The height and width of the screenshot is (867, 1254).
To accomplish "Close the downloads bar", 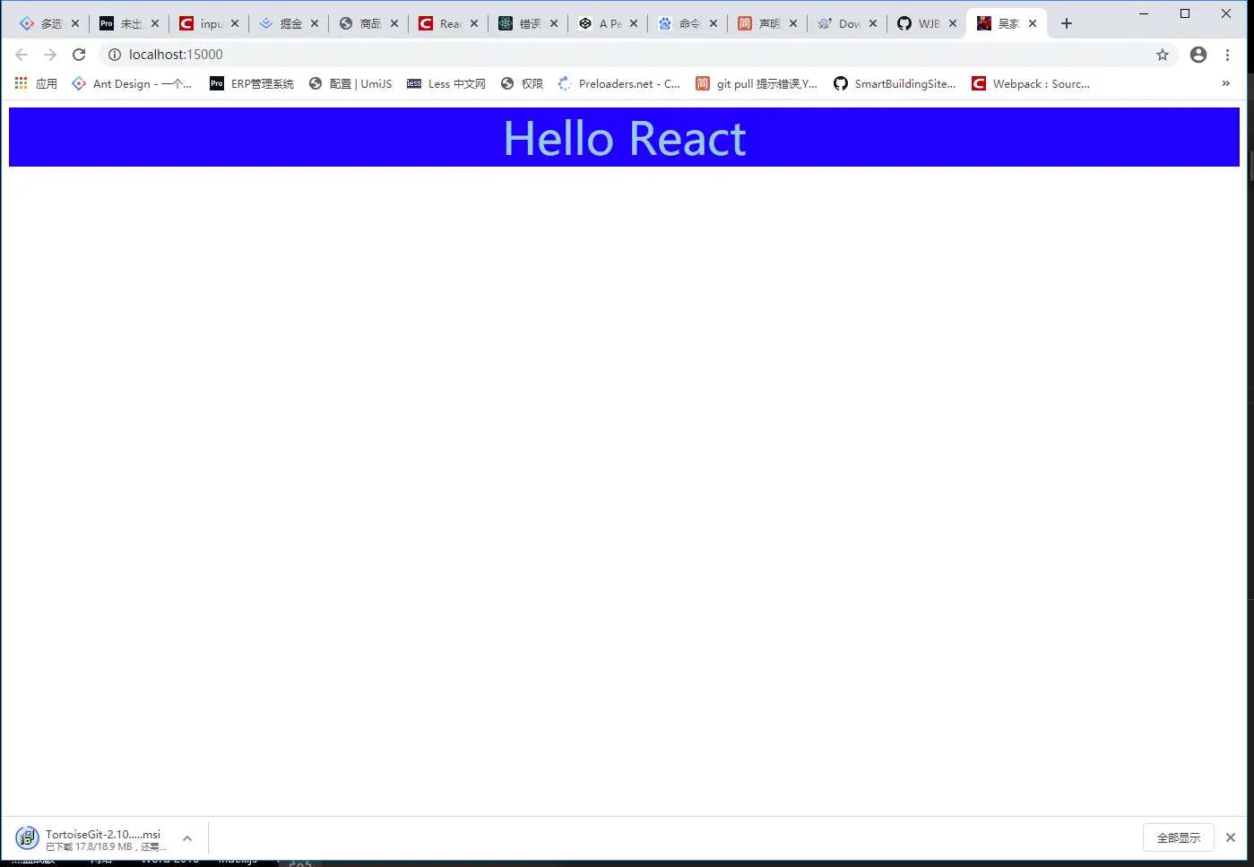I will pyautogui.click(x=1231, y=837).
